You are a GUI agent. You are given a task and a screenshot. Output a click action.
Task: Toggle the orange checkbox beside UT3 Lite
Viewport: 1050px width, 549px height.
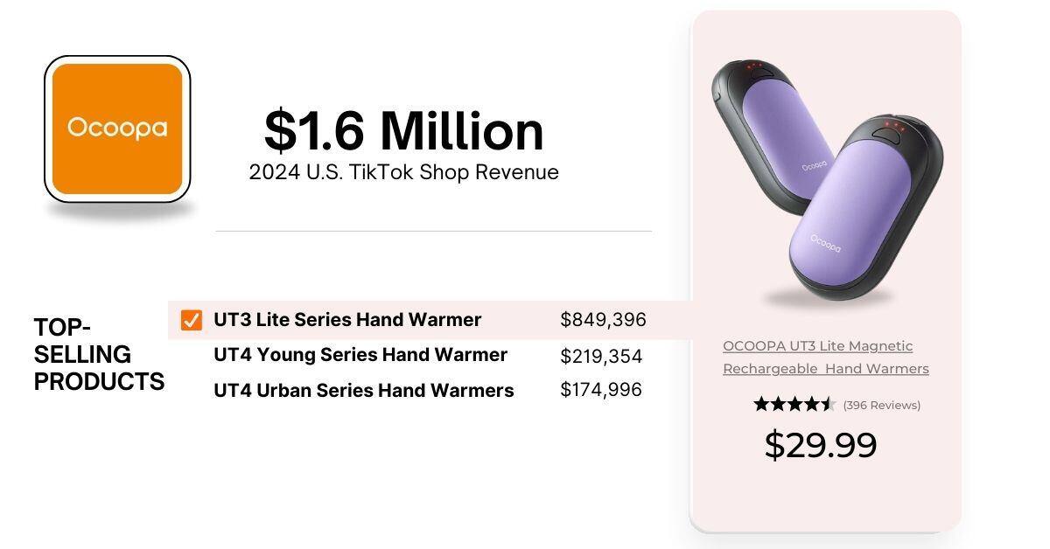coord(191,321)
